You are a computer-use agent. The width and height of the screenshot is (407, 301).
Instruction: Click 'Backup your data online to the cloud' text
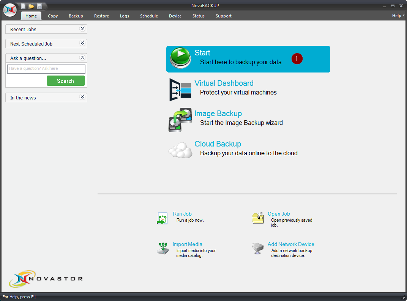249,153
